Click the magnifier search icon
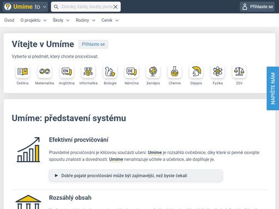The height and width of the screenshot is (209, 279). tap(56, 7)
